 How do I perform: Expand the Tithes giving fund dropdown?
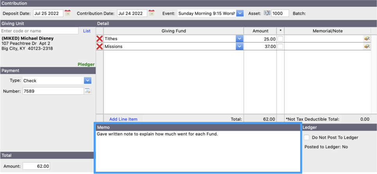pyautogui.click(x=239, y=39)
